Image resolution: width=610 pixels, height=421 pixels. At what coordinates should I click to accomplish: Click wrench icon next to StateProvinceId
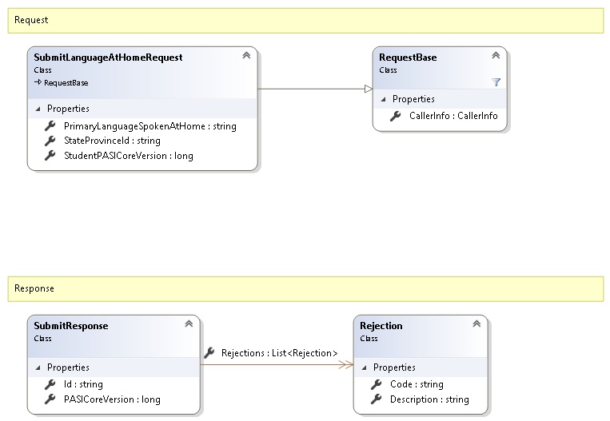tap(50, 141)
